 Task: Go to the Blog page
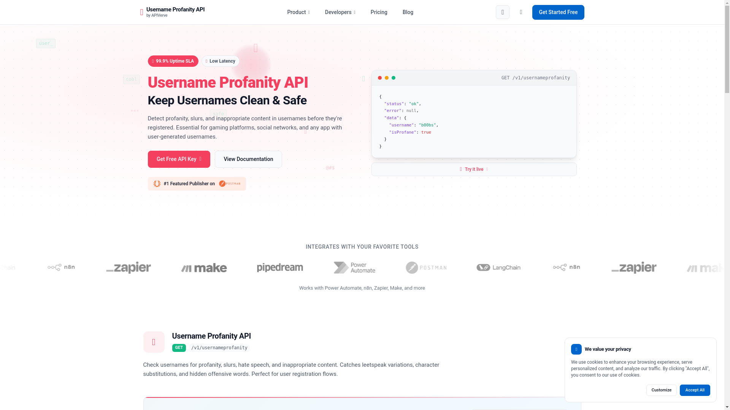[408, 12]
